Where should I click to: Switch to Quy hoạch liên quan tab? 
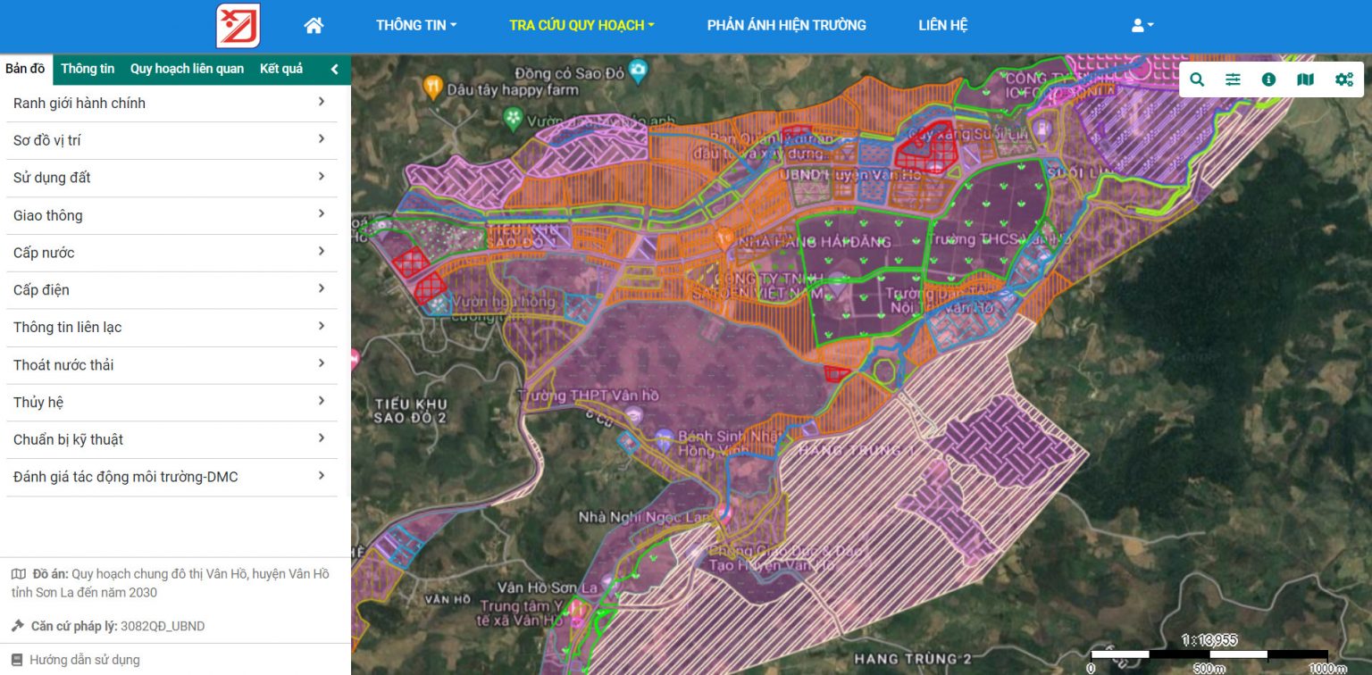point(187,69)
